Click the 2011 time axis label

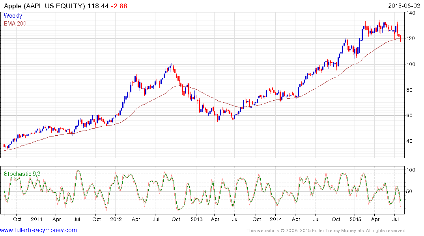click(37, 219)
